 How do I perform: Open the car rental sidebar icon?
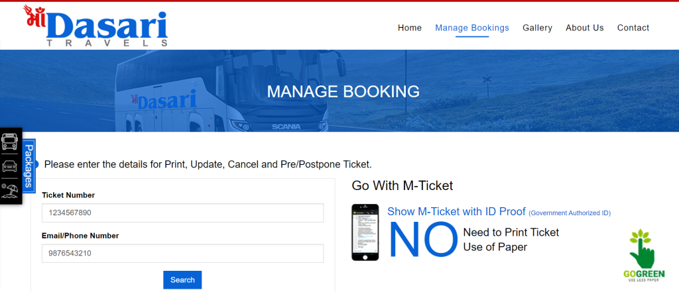(9, 166)
